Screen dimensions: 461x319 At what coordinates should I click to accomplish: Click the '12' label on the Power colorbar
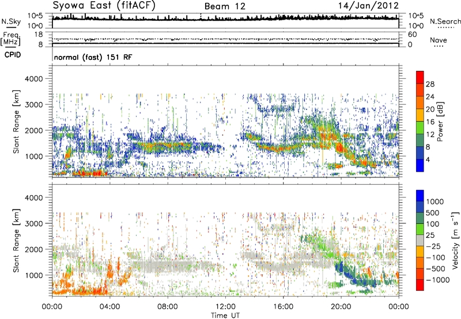[430, 135]
